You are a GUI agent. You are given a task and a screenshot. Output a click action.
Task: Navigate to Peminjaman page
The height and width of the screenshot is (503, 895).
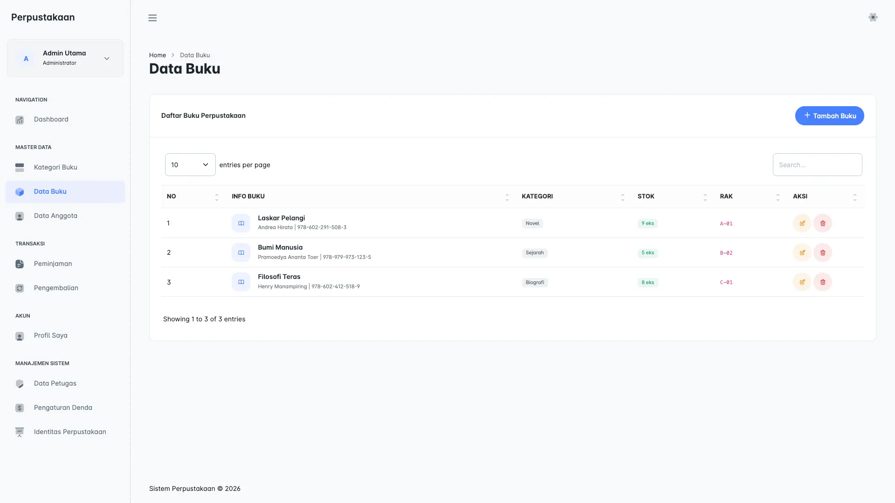coord(65,264)
